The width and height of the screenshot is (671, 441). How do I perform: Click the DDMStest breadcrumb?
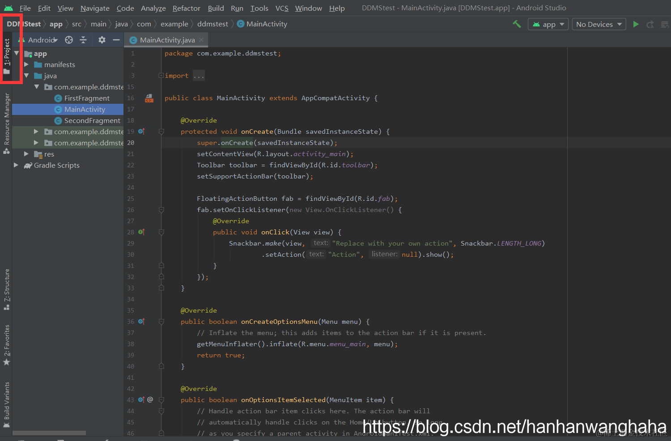[24, 24]
